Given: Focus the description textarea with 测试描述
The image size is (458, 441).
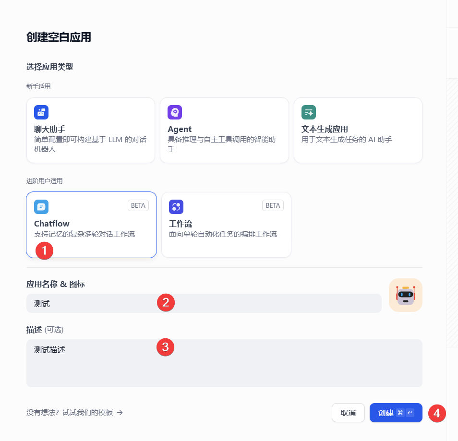Looking at the screenshot, I should tap(224, 363).
